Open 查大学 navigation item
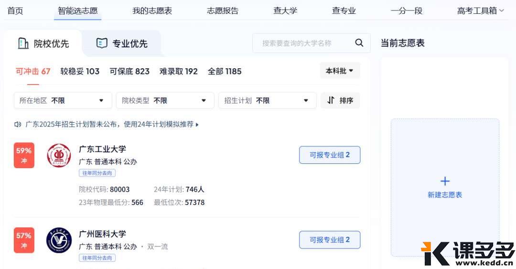This screenshot has width=516, height=269. coord(285,11)
